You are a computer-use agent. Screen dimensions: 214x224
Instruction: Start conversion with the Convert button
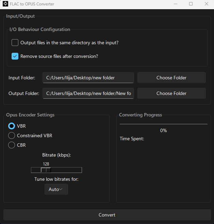pos(107,215)
